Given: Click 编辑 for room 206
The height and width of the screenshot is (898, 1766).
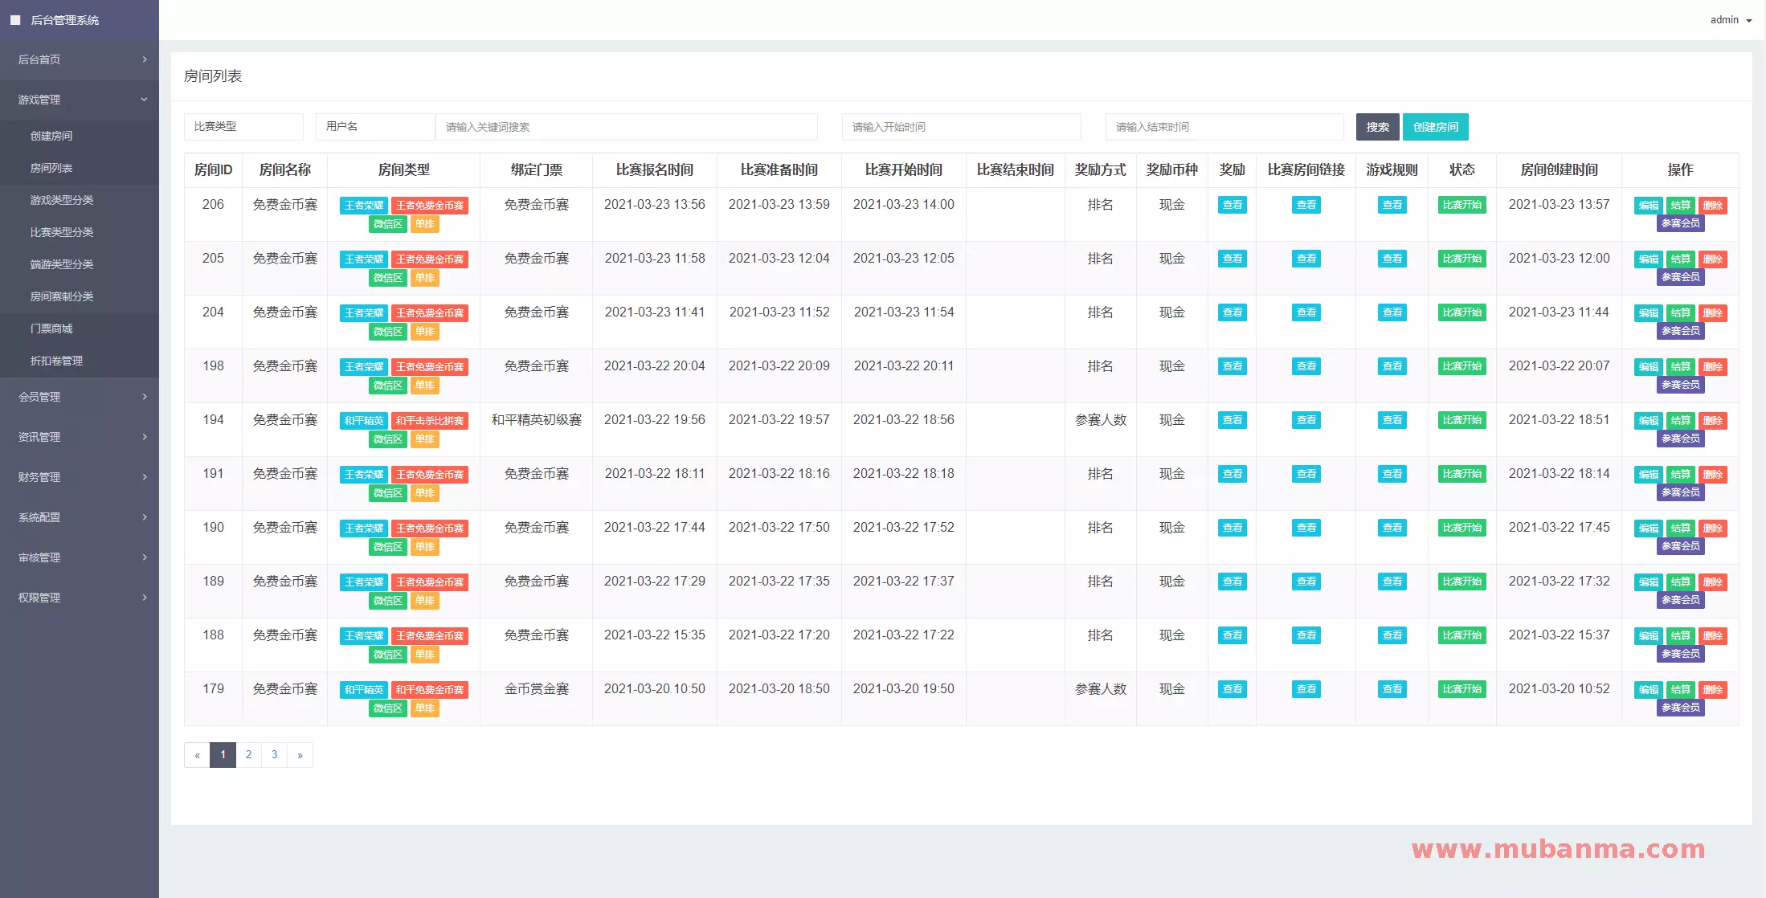Looking at the screenshot, I should coord(1648,206).
